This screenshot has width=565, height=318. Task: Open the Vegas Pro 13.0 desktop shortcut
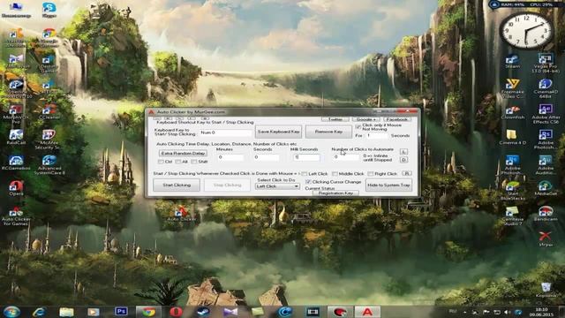546,63
